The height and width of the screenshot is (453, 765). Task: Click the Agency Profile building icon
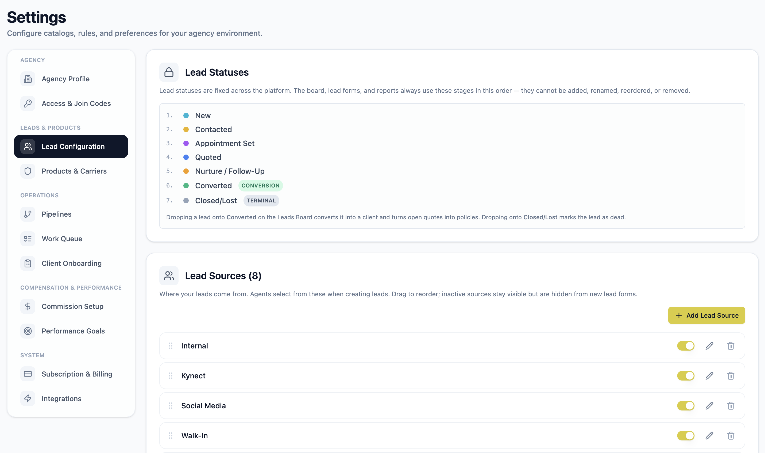(28, 79)
